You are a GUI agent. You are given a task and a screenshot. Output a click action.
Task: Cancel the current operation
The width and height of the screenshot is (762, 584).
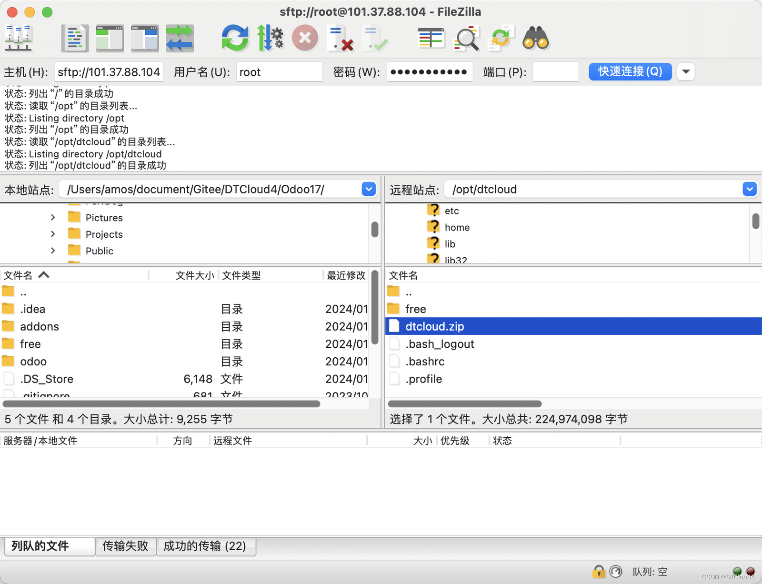coord(305,38)
